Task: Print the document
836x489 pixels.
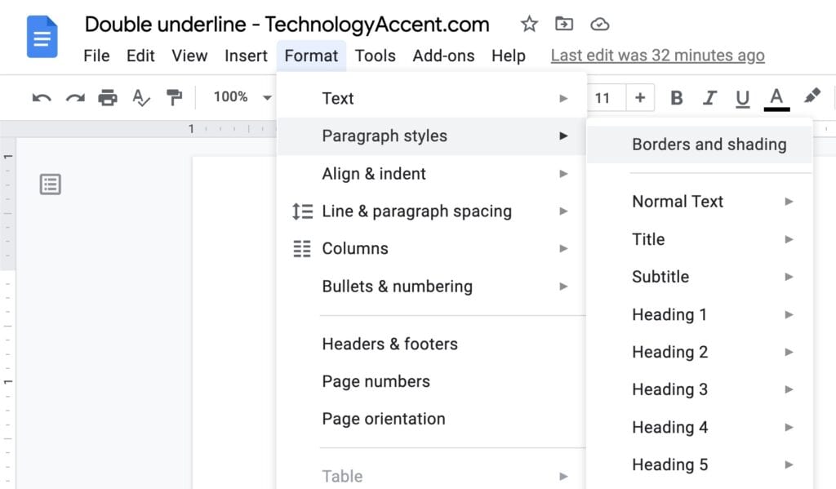Action: point(108,98)
